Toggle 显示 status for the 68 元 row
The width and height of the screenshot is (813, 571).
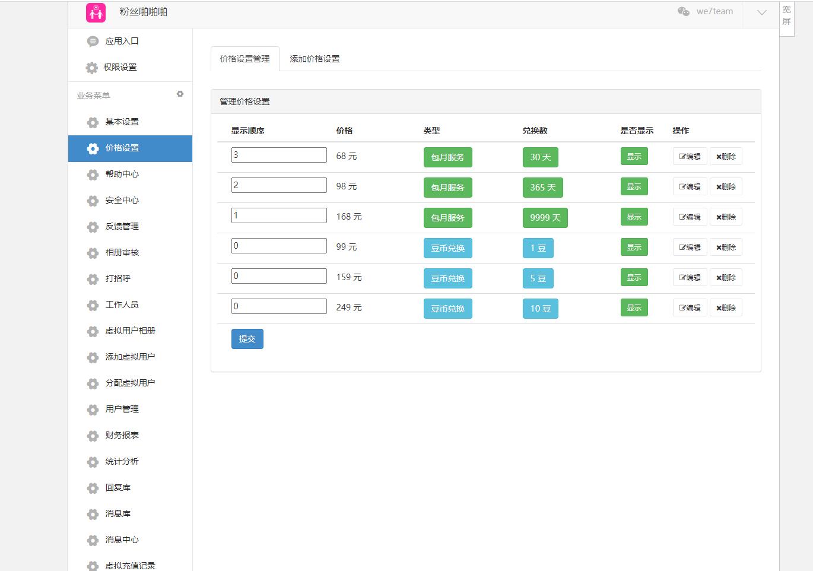tap(634, 157)
